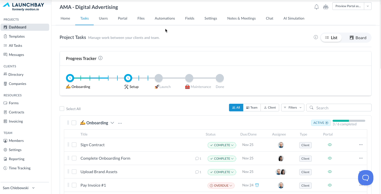The height and width of the screenshot is (194, 381).
Task: Click the Complete Onboarding Form assignee avatar
Action: [x=281, y=158]
